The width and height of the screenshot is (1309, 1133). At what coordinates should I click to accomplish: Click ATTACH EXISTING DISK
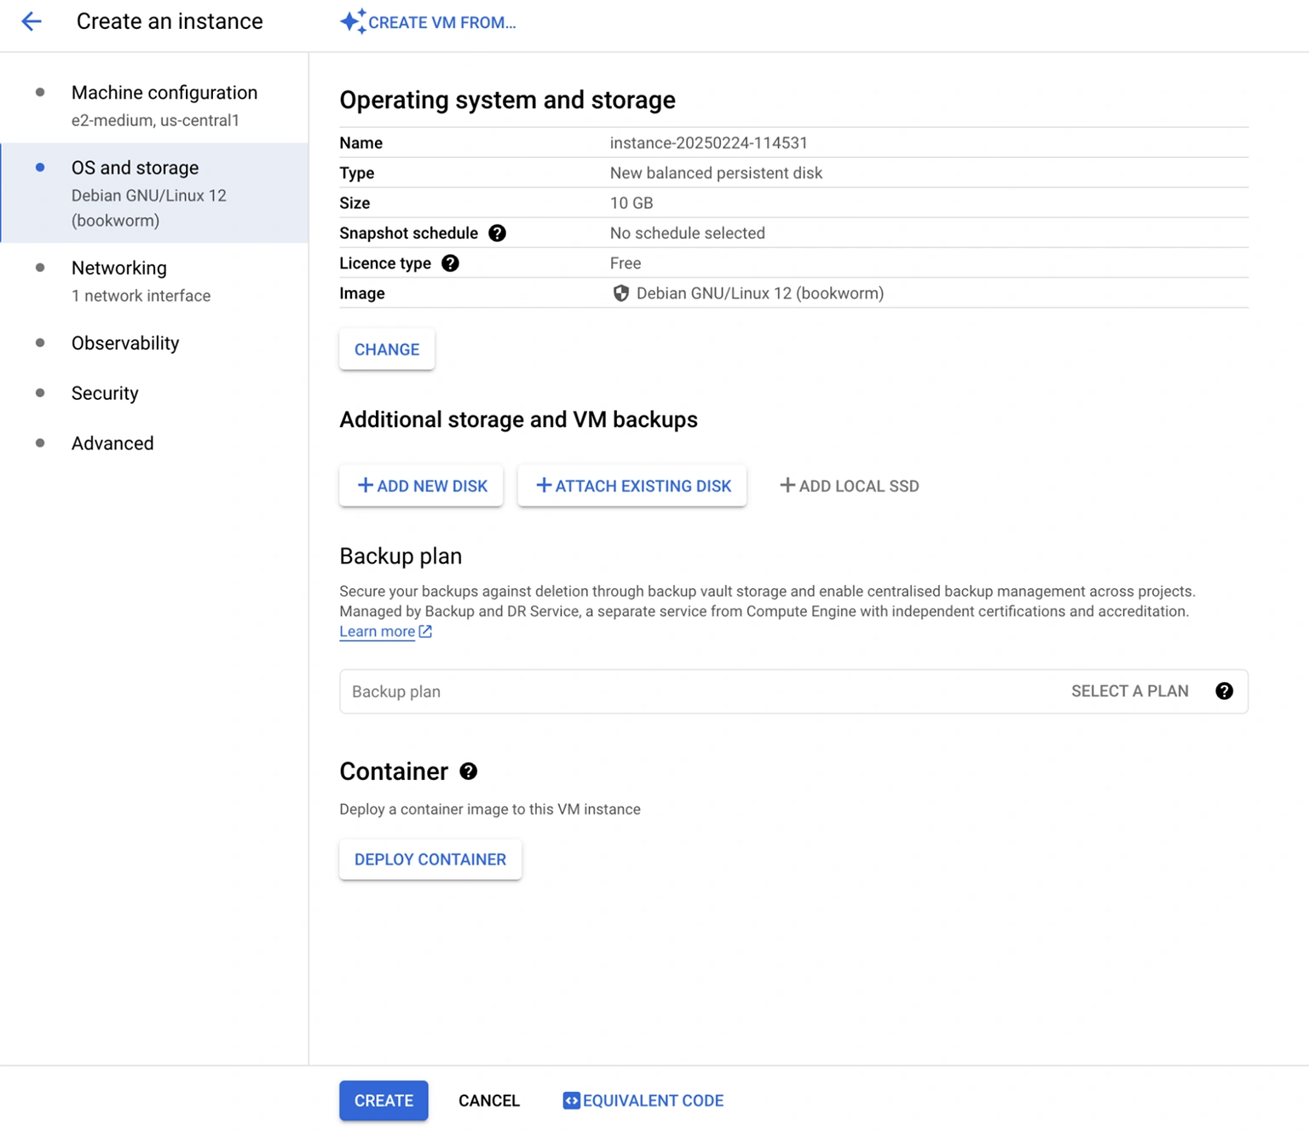tap(631, 486)
